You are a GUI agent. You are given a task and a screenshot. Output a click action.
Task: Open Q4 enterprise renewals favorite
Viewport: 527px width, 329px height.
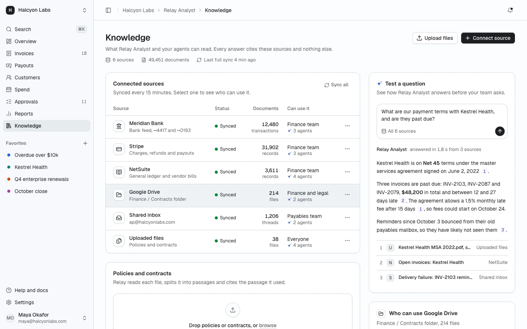[x=46, y=179]
